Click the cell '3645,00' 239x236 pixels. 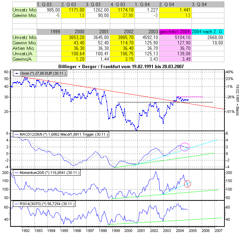[x=98, y=37]
